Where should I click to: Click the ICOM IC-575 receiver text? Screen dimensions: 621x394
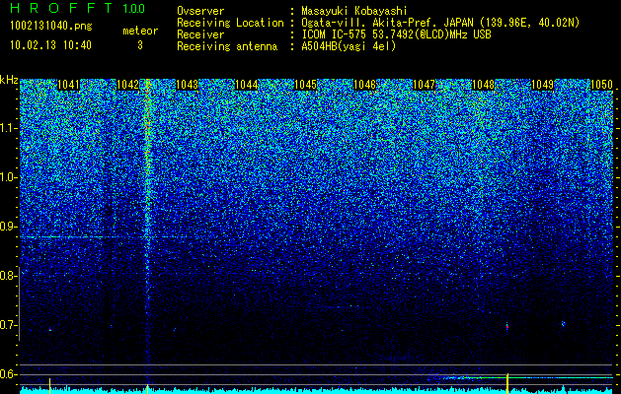396,34
